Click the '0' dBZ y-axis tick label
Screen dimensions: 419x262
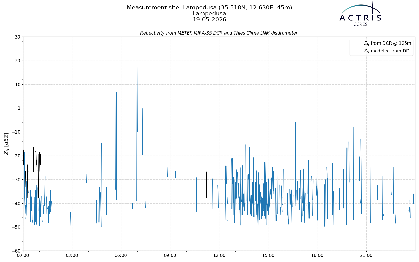19,108
